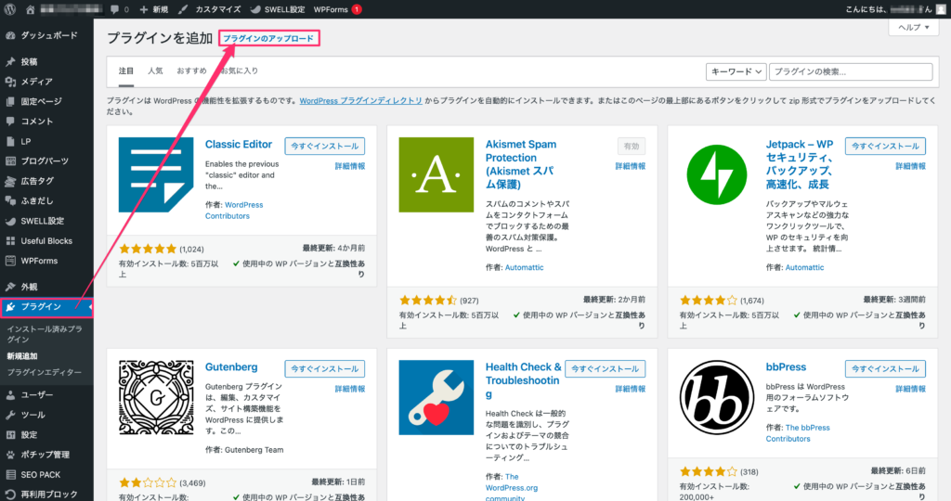Click the 再利用ブロック icon
Image resolution: width=951 pixels, height=501 pixels.
pos(10,495)
